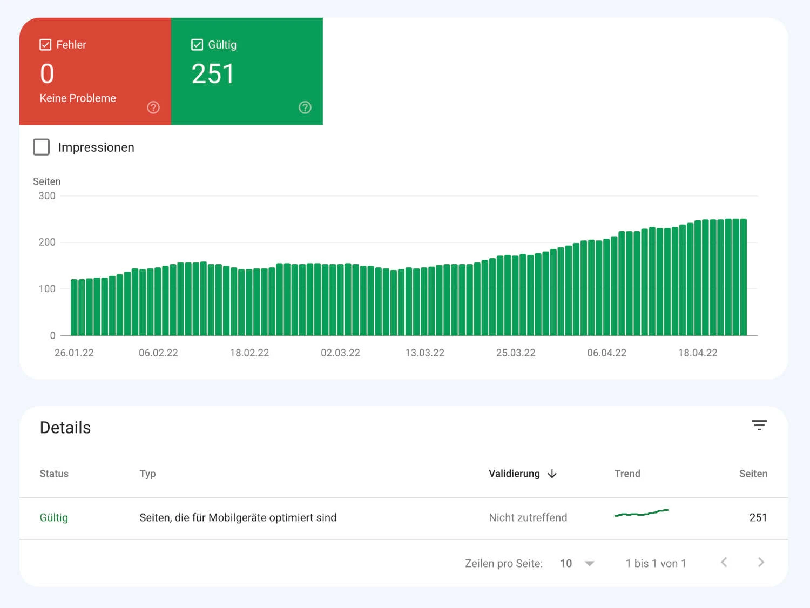Click the green trend sparkline

[x=641, y=513]
